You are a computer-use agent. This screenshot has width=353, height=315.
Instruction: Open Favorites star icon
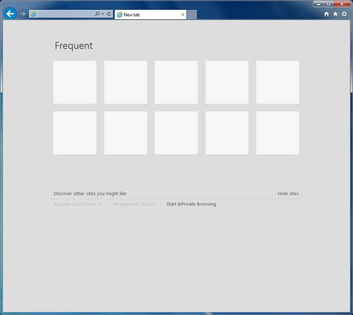(x=335, y=14)
